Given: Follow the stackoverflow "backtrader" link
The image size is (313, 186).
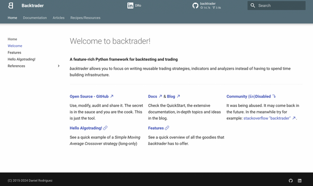Looking at the screenshot, I should [x=267, y=118].
